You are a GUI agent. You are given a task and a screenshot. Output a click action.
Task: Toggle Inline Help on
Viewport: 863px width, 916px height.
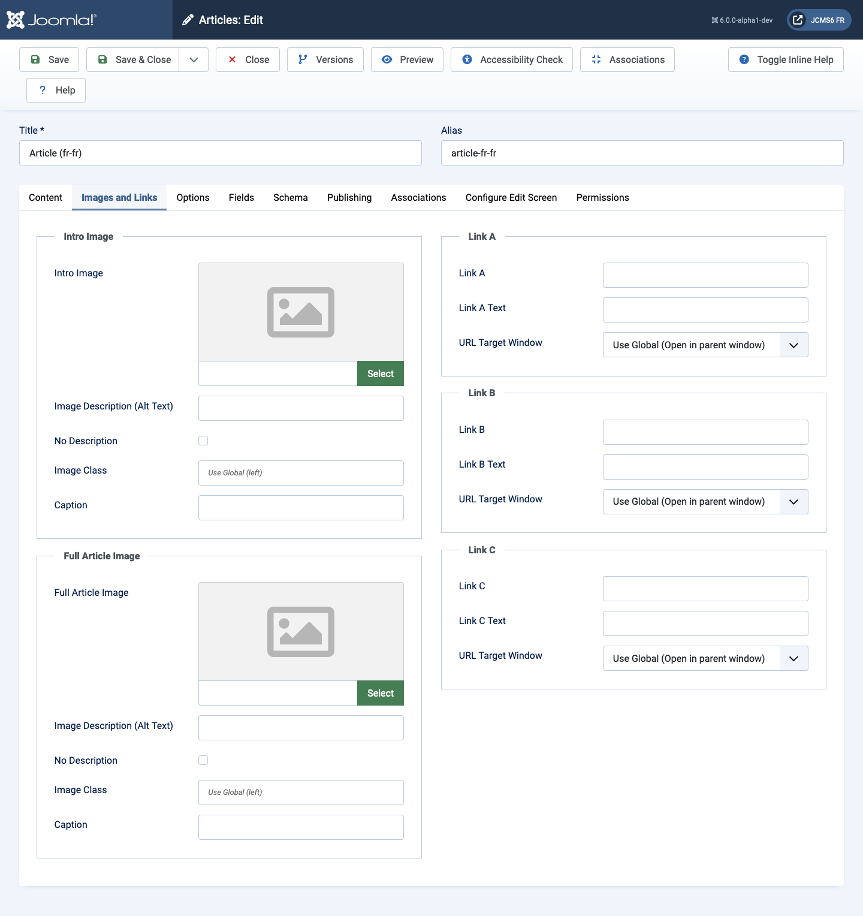(785, 59)
